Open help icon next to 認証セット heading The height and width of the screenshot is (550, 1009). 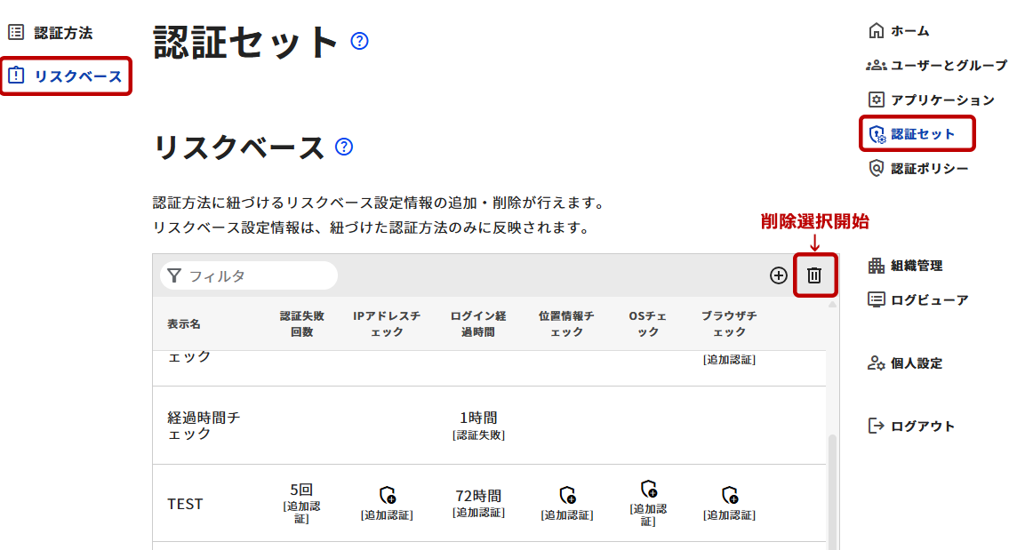tap(359, 41)
